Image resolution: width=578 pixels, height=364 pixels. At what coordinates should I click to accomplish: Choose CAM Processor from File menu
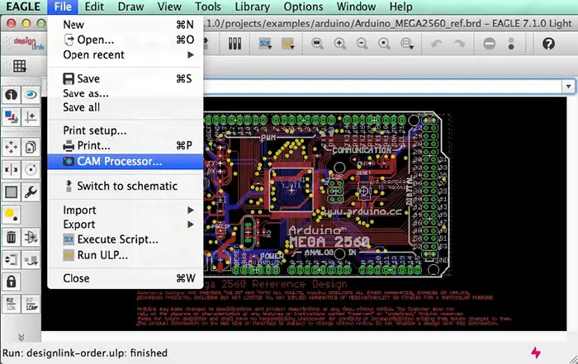119,161
